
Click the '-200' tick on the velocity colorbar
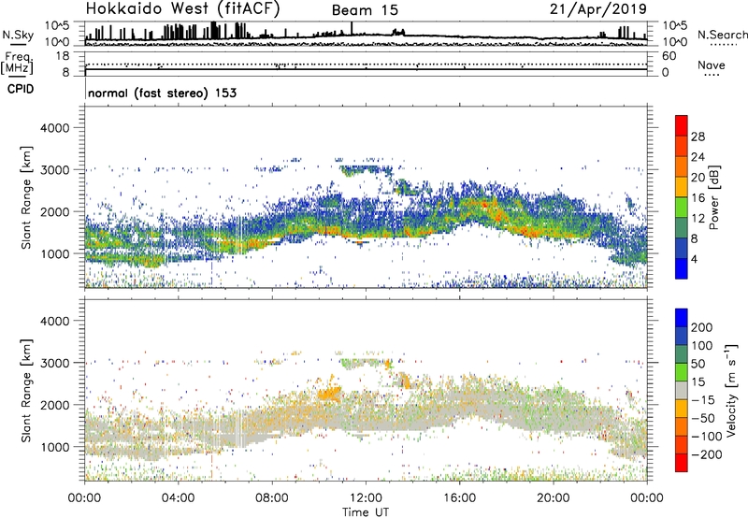(x=706, y=454)
